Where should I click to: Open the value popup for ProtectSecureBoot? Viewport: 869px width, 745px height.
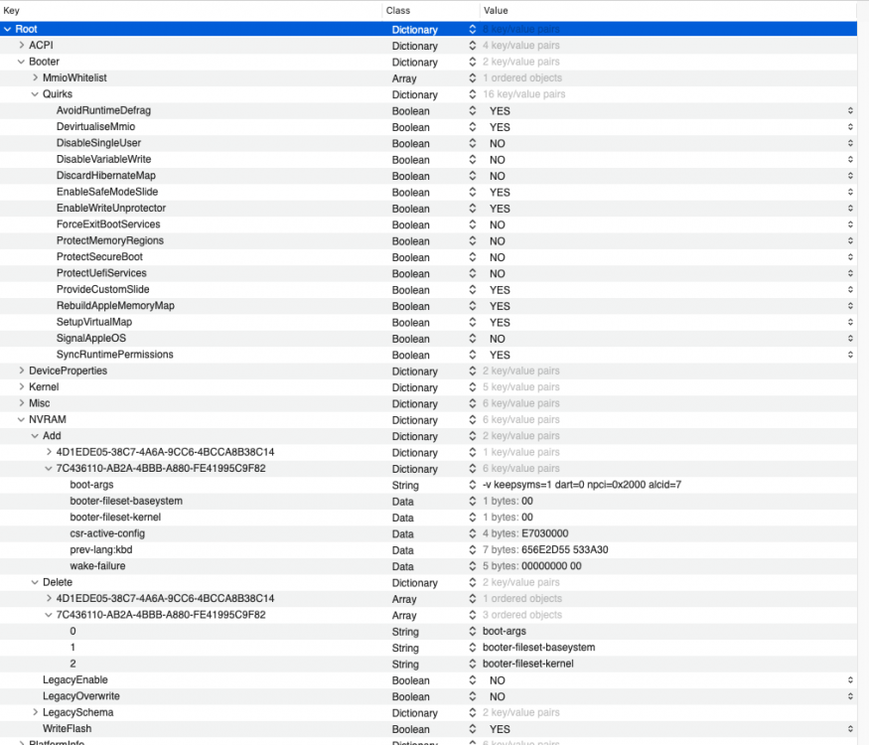coord(850,257)
